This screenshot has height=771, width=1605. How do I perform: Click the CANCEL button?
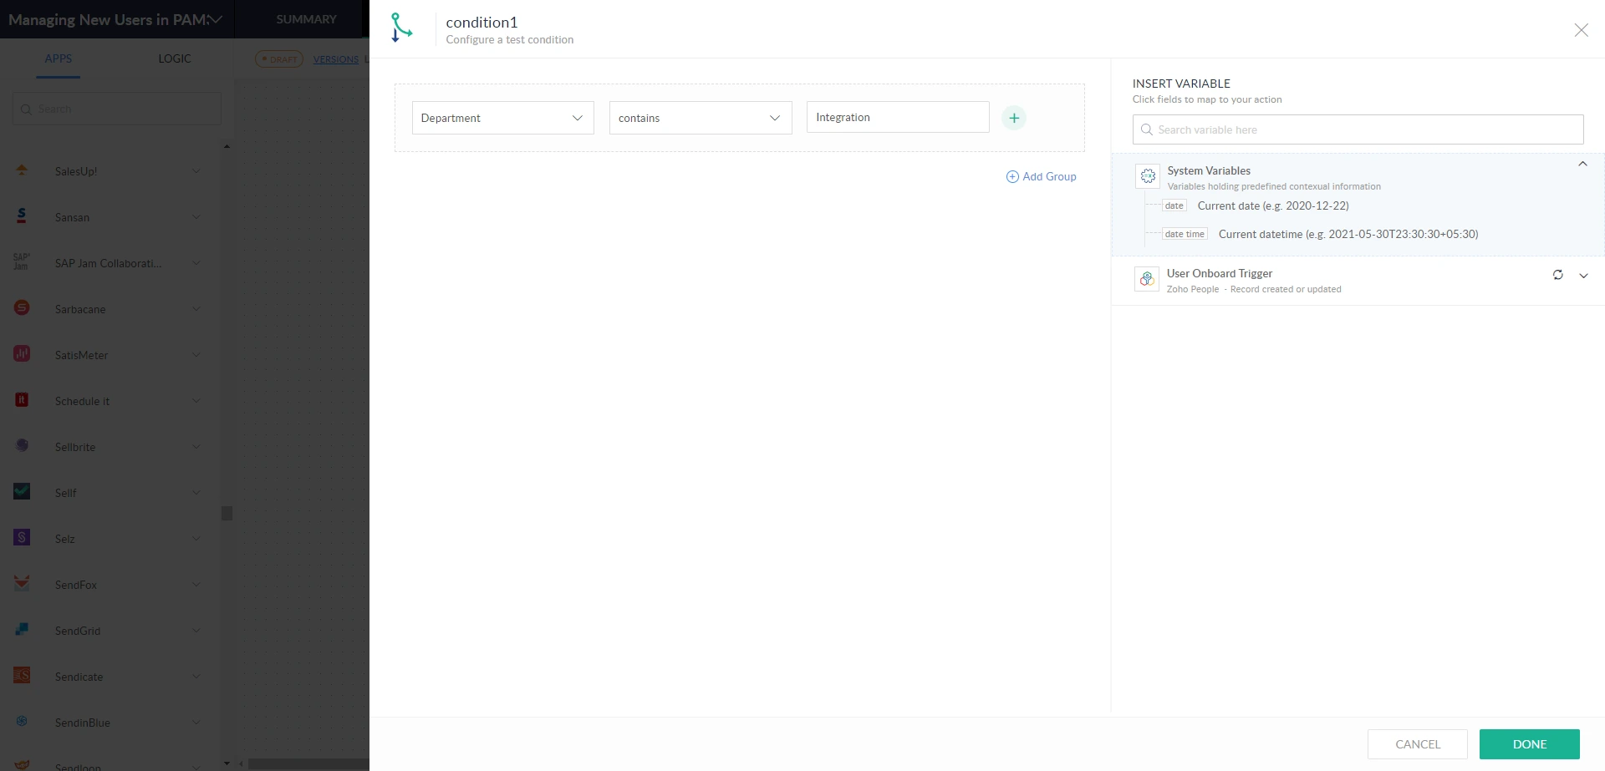tap(1417, 744)
